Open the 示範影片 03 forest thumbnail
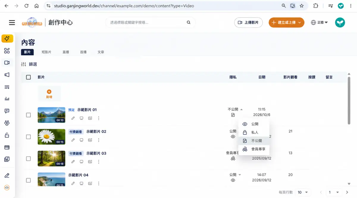This screenshot has width=357, height=198. (x=51, y=158)
